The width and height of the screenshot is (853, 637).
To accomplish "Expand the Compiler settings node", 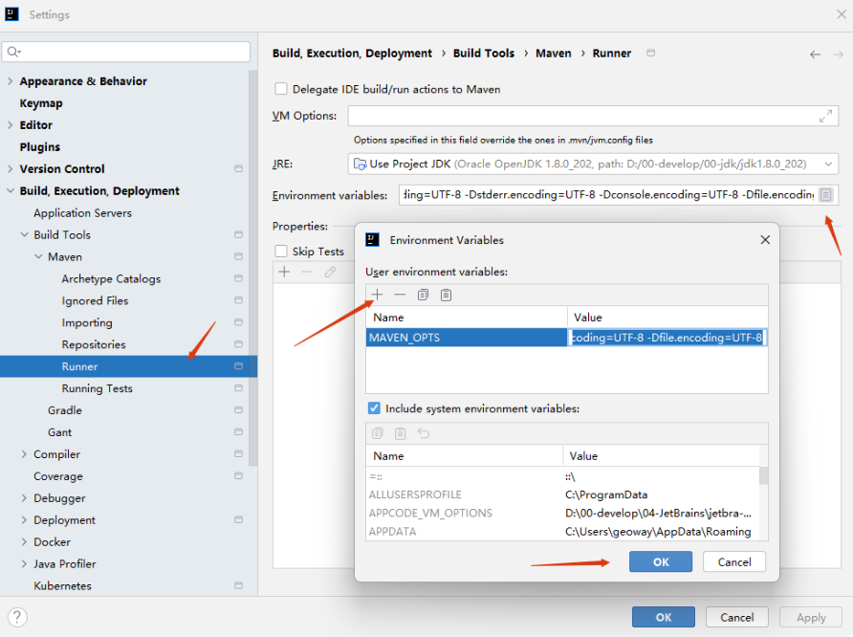I will (24, 453).
